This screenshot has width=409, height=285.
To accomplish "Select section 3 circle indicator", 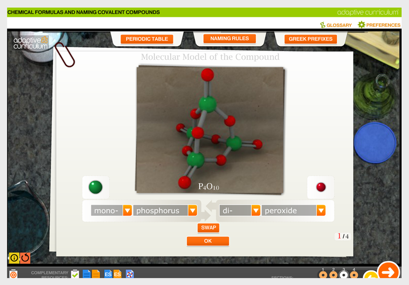I will tap(344, 275).
